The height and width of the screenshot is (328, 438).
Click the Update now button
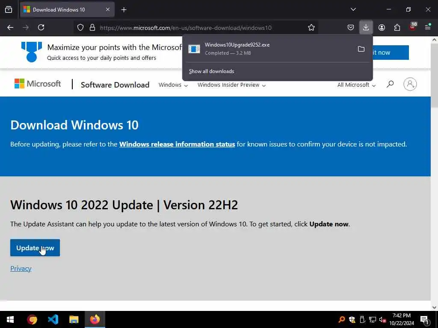[x=35, y=248]
